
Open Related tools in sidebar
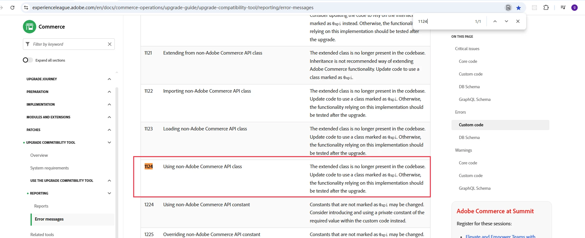(x=42, y=235)
